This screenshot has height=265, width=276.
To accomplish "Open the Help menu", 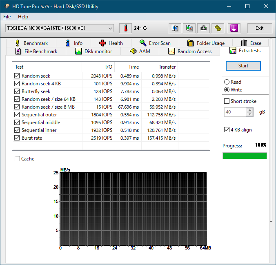I will pos(23,17).
